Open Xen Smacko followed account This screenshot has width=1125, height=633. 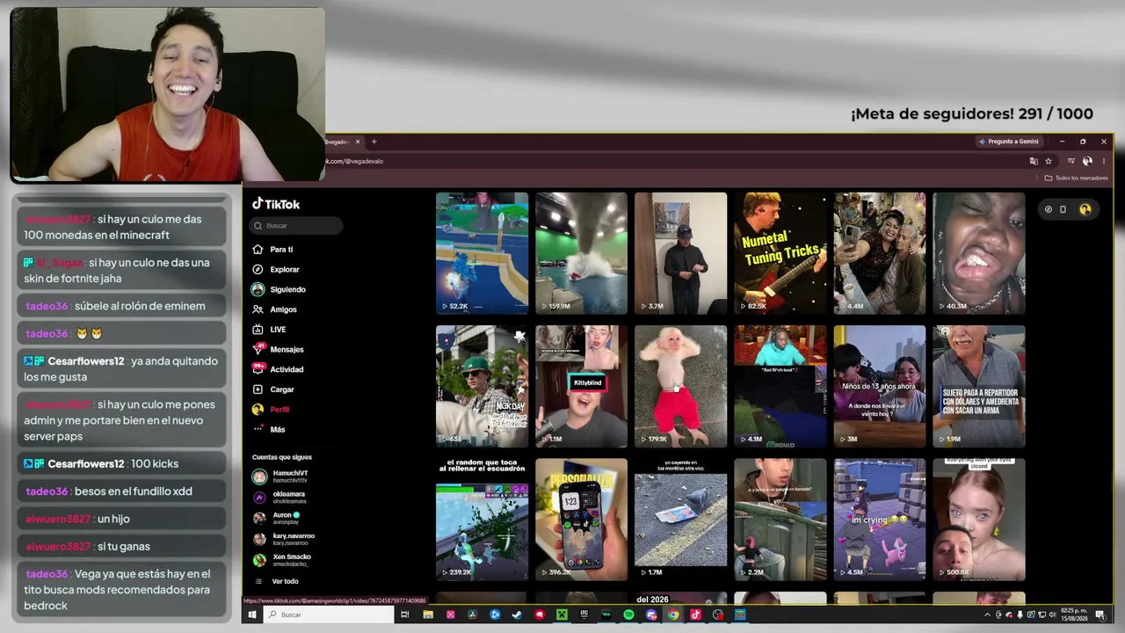[282, 560]
